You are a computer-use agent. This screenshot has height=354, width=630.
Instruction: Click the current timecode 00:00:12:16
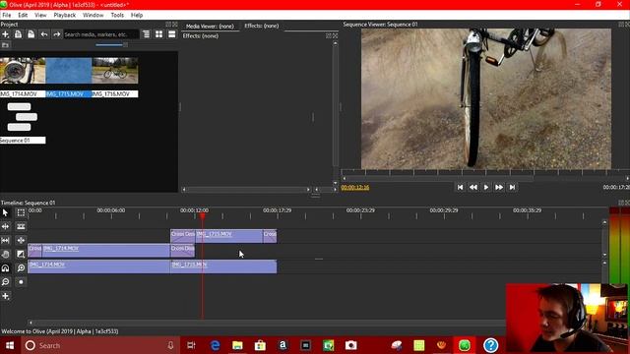(354, 188)
